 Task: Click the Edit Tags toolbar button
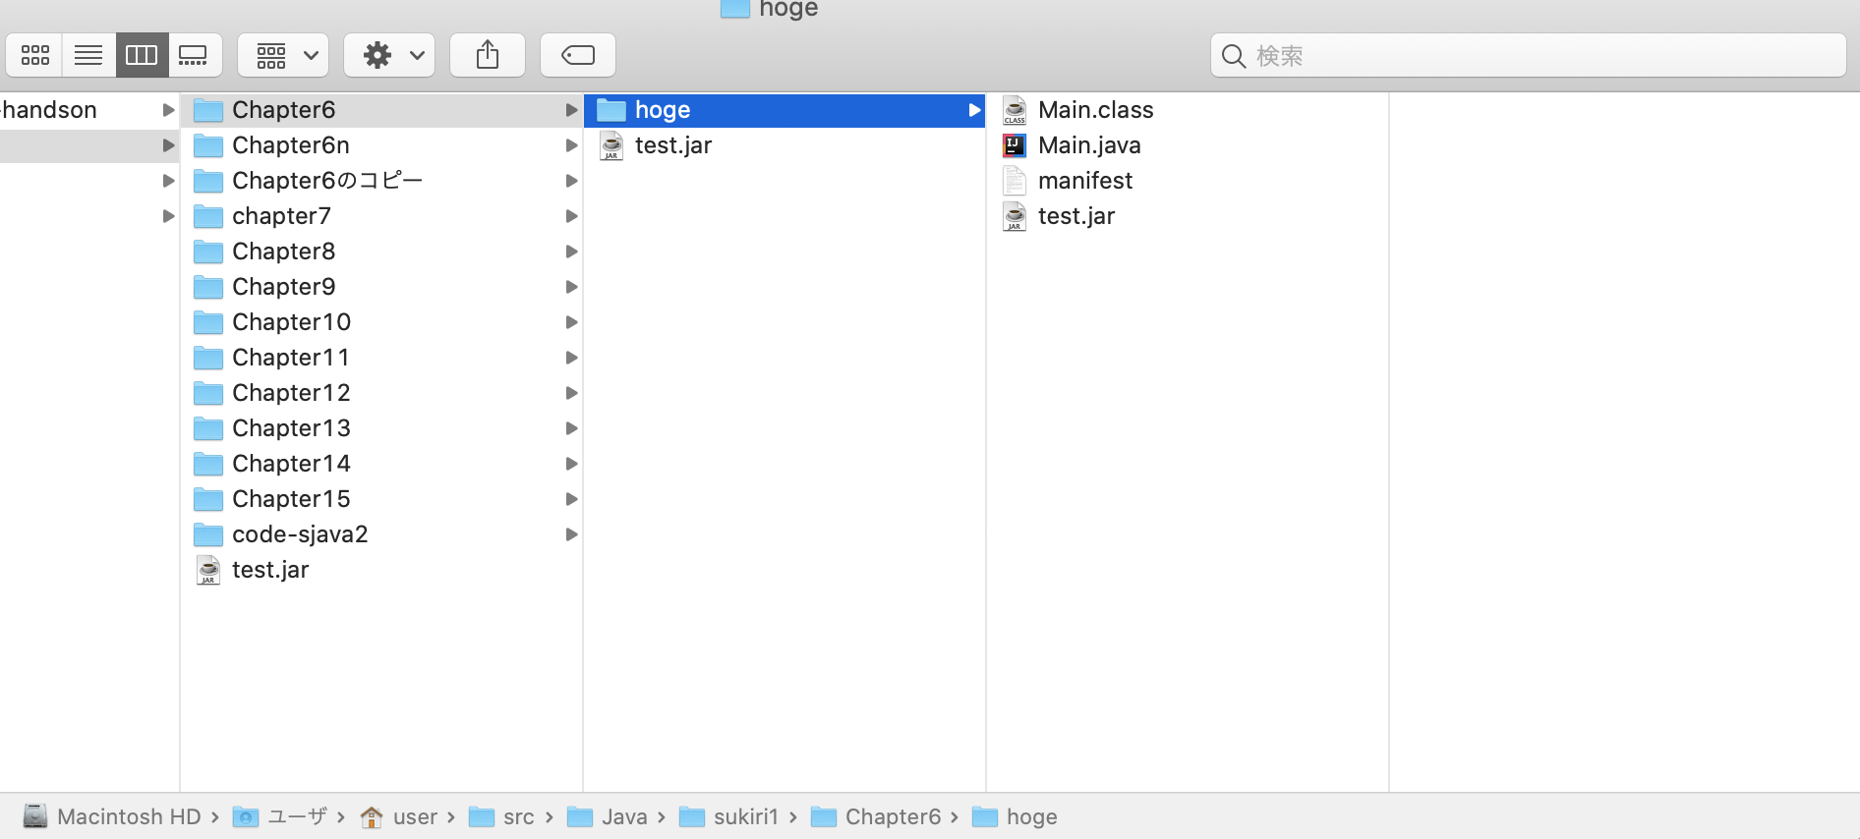click(x=578, y=55)
